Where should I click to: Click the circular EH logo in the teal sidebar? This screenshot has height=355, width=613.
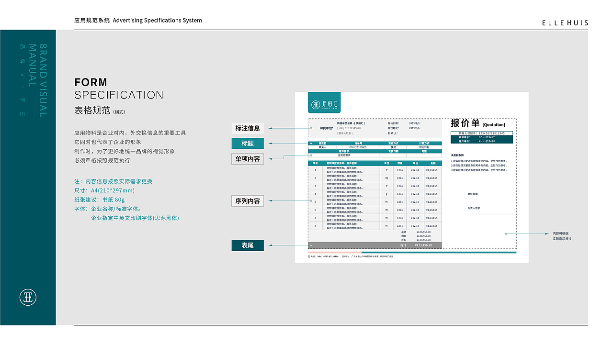tap(28, 297)
